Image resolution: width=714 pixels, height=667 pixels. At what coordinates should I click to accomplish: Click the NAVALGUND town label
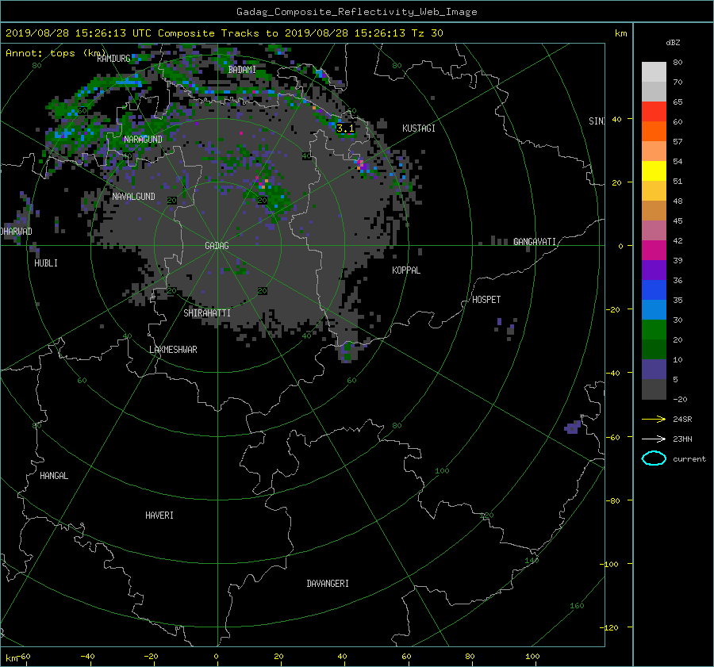tap(133, 196)
